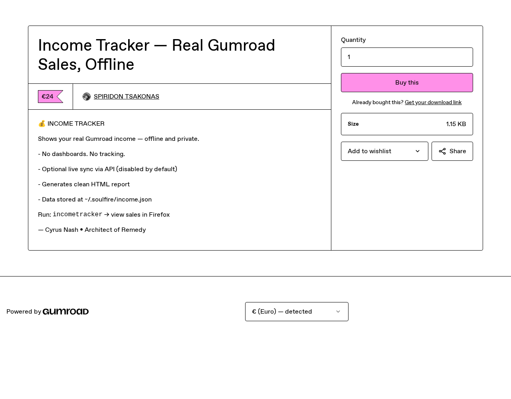Image resolution: width=511 pixels, height=399 pixels.
Task: Expand the Add to wishlist dropdown
Action: pos(384,151)
